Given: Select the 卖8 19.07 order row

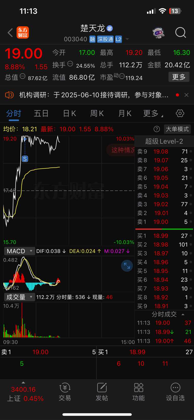Looking at the screenshot, I should tap(164, 160).
